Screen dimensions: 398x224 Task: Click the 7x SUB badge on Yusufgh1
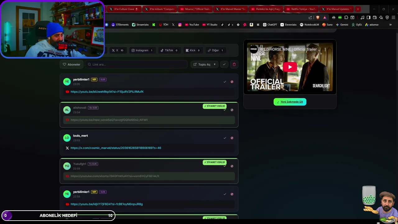pyautogui.click(x=93, y=164)
